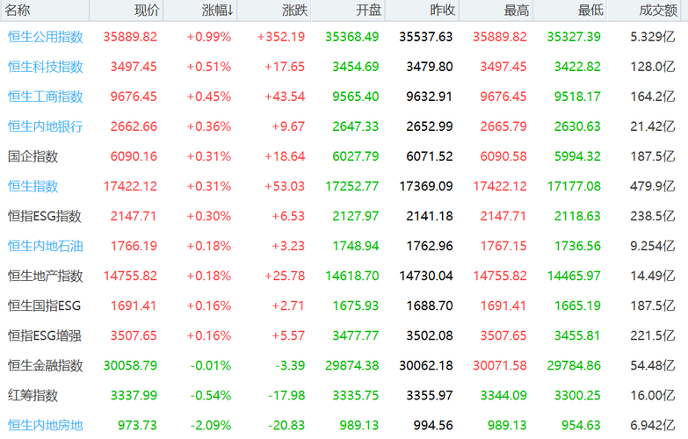688x439 pixels.
Task: Click opening price 17252.77
Action: pos(351,186)
